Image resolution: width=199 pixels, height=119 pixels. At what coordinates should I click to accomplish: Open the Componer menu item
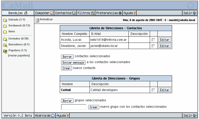tap(44, 13)
